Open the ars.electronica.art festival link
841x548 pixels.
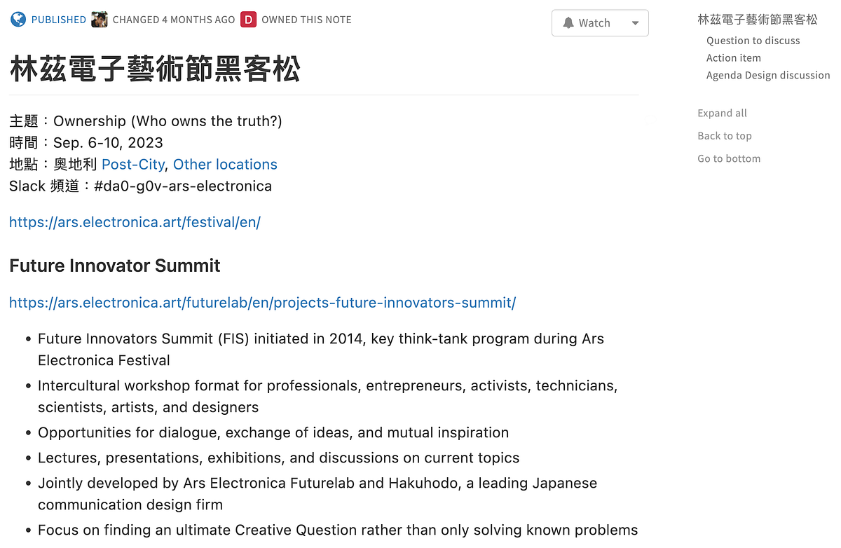[x=135, y=222]
